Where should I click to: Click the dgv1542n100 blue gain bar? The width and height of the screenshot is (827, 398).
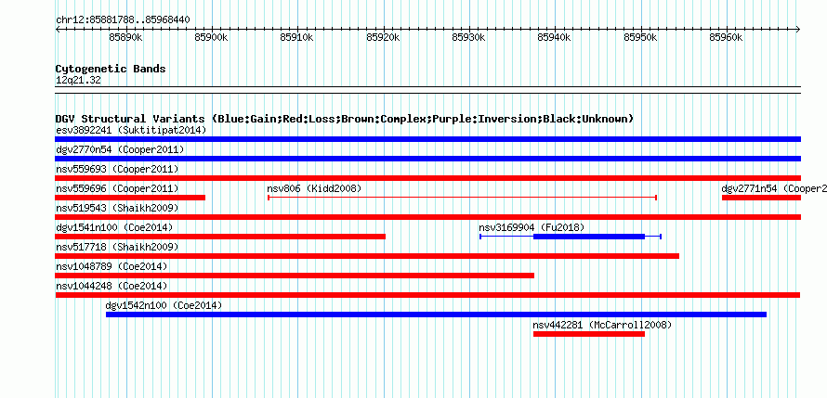pyautogui.click(x=436, y=315)
